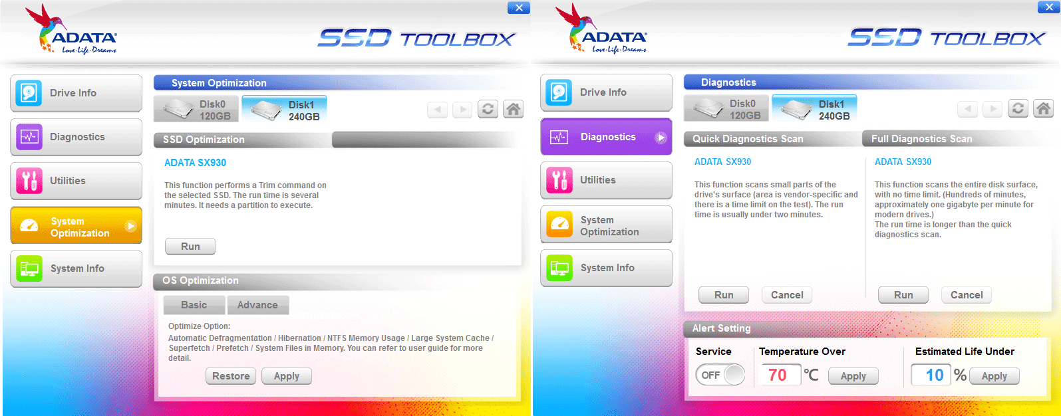
Task: Click ADATA SX930 under SSD Optimization
Action: (x=195, y=163)
